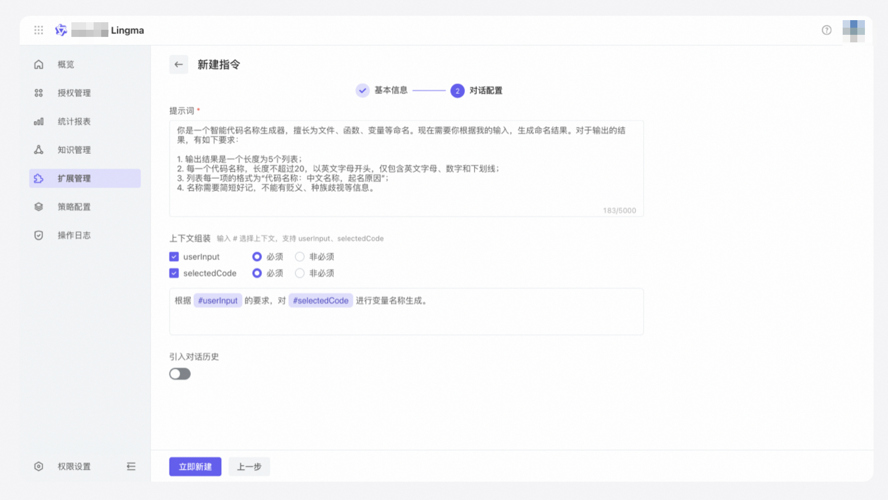Click the 上一步 button
This screenshot has height=500, width=888.
[x=249, y=466]
